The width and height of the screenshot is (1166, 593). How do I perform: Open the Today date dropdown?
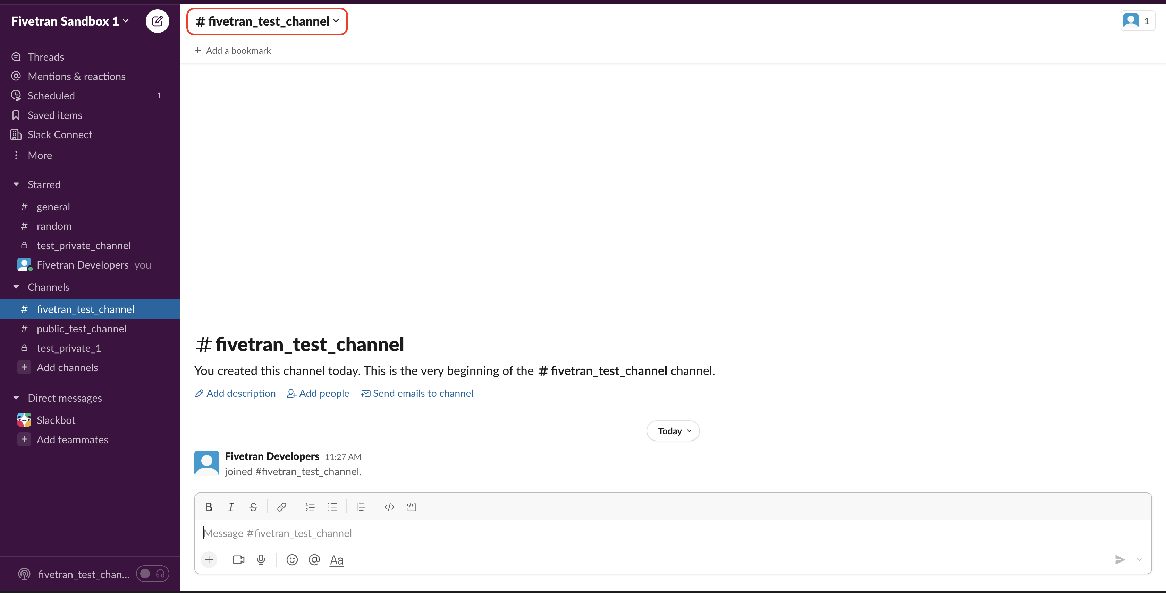[673, 431]
